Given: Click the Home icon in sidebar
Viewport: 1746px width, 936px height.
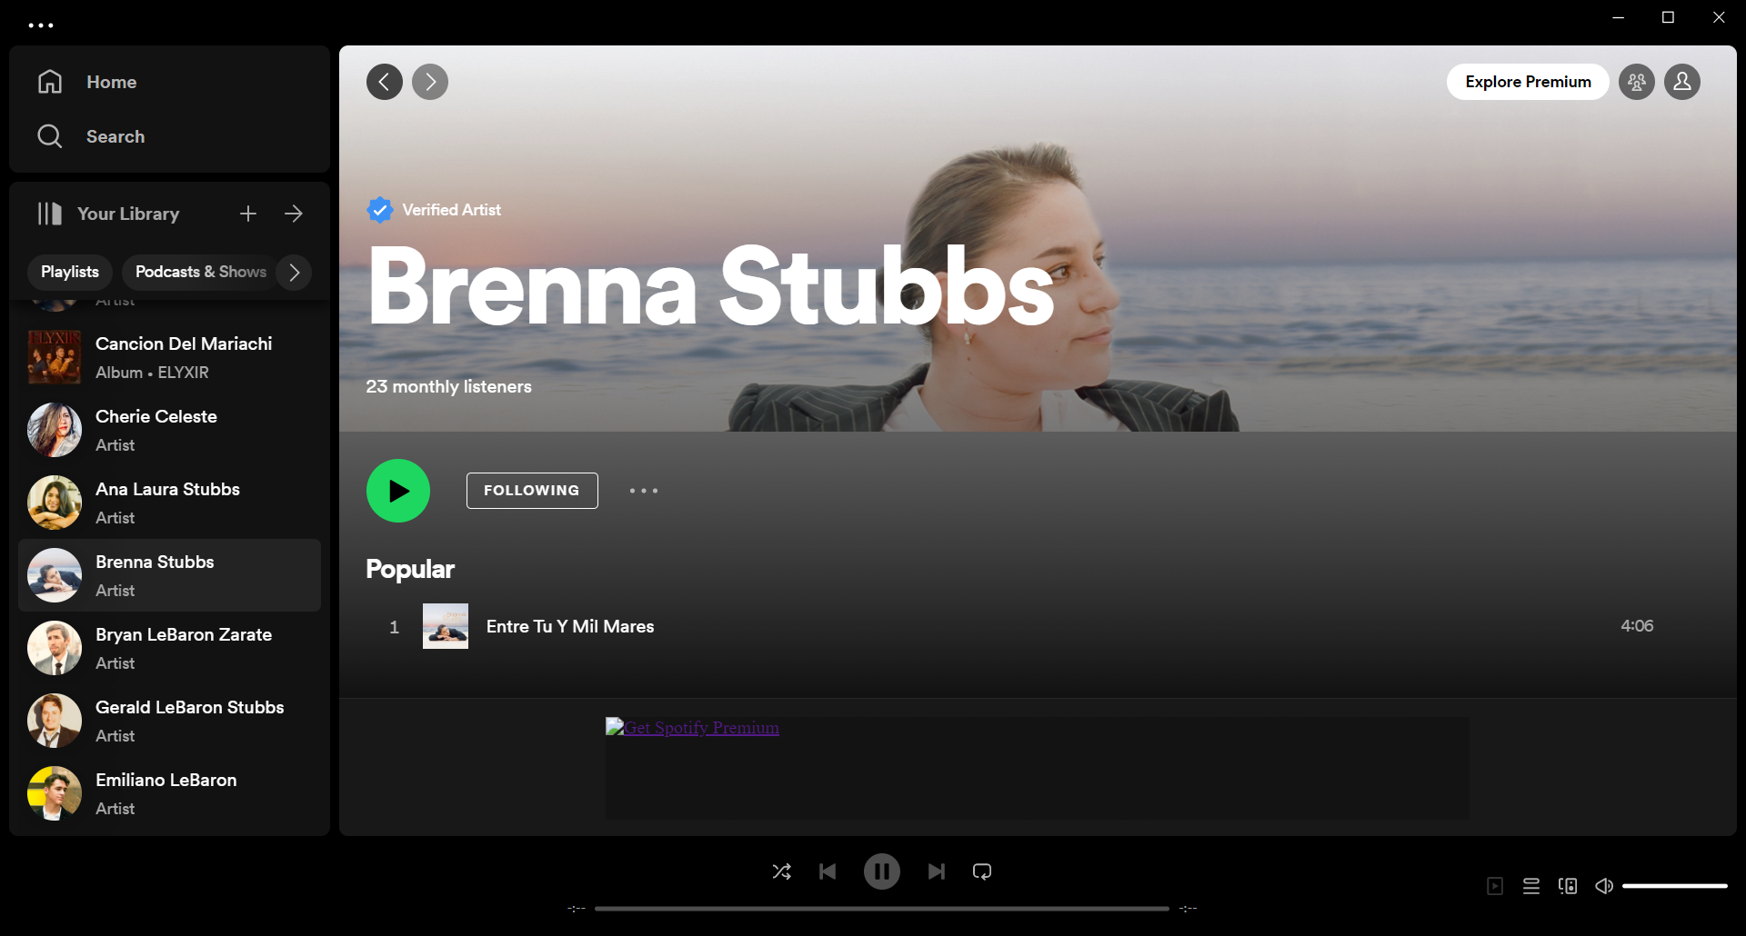Looking at the screenshot, I should tap(50, 82).
